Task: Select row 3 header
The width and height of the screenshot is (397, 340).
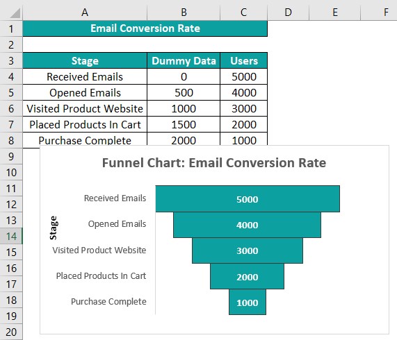Action: 11,60
